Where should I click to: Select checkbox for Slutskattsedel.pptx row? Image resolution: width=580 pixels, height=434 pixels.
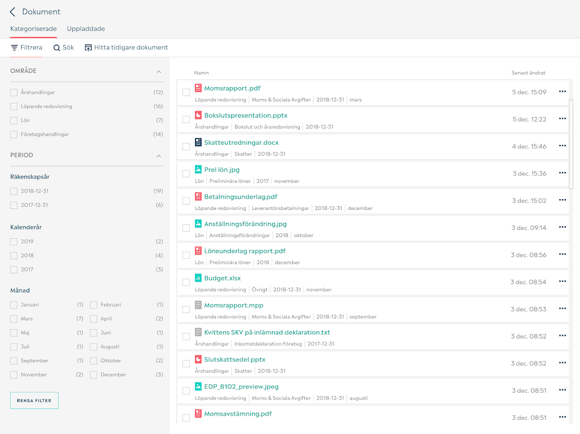coord(186,363)
